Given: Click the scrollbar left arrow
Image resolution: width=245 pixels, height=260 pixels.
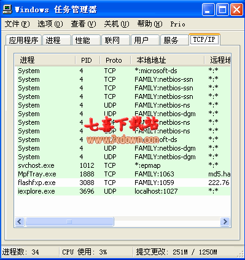Looking at the screenshot, I should 20,221.
